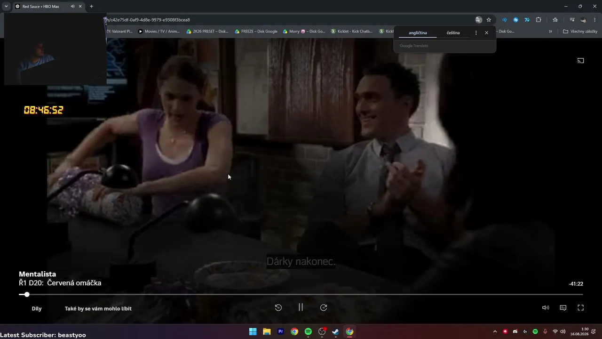
Task: Click the show title 'Mentalista'
Action: tap(38, 274)
